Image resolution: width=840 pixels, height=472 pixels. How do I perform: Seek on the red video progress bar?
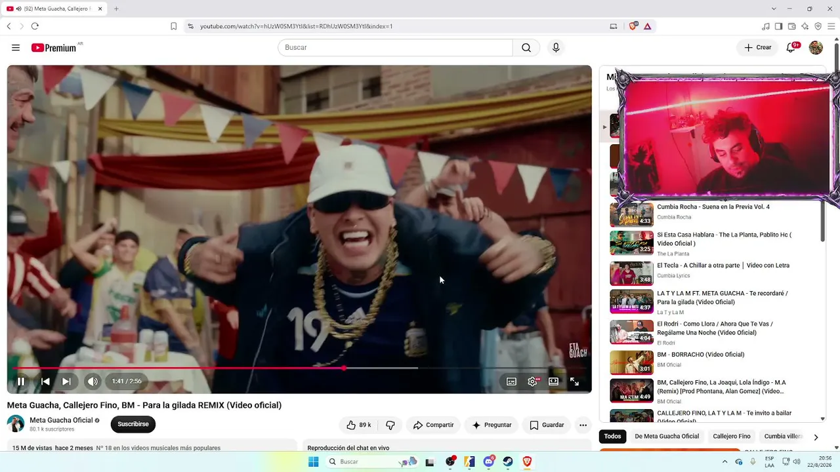click(299, 368)
